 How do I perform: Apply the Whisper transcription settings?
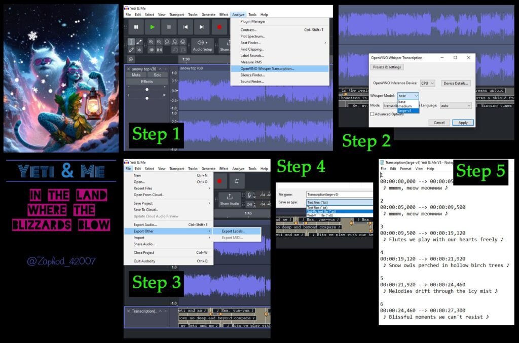click(x=463, y=123)
